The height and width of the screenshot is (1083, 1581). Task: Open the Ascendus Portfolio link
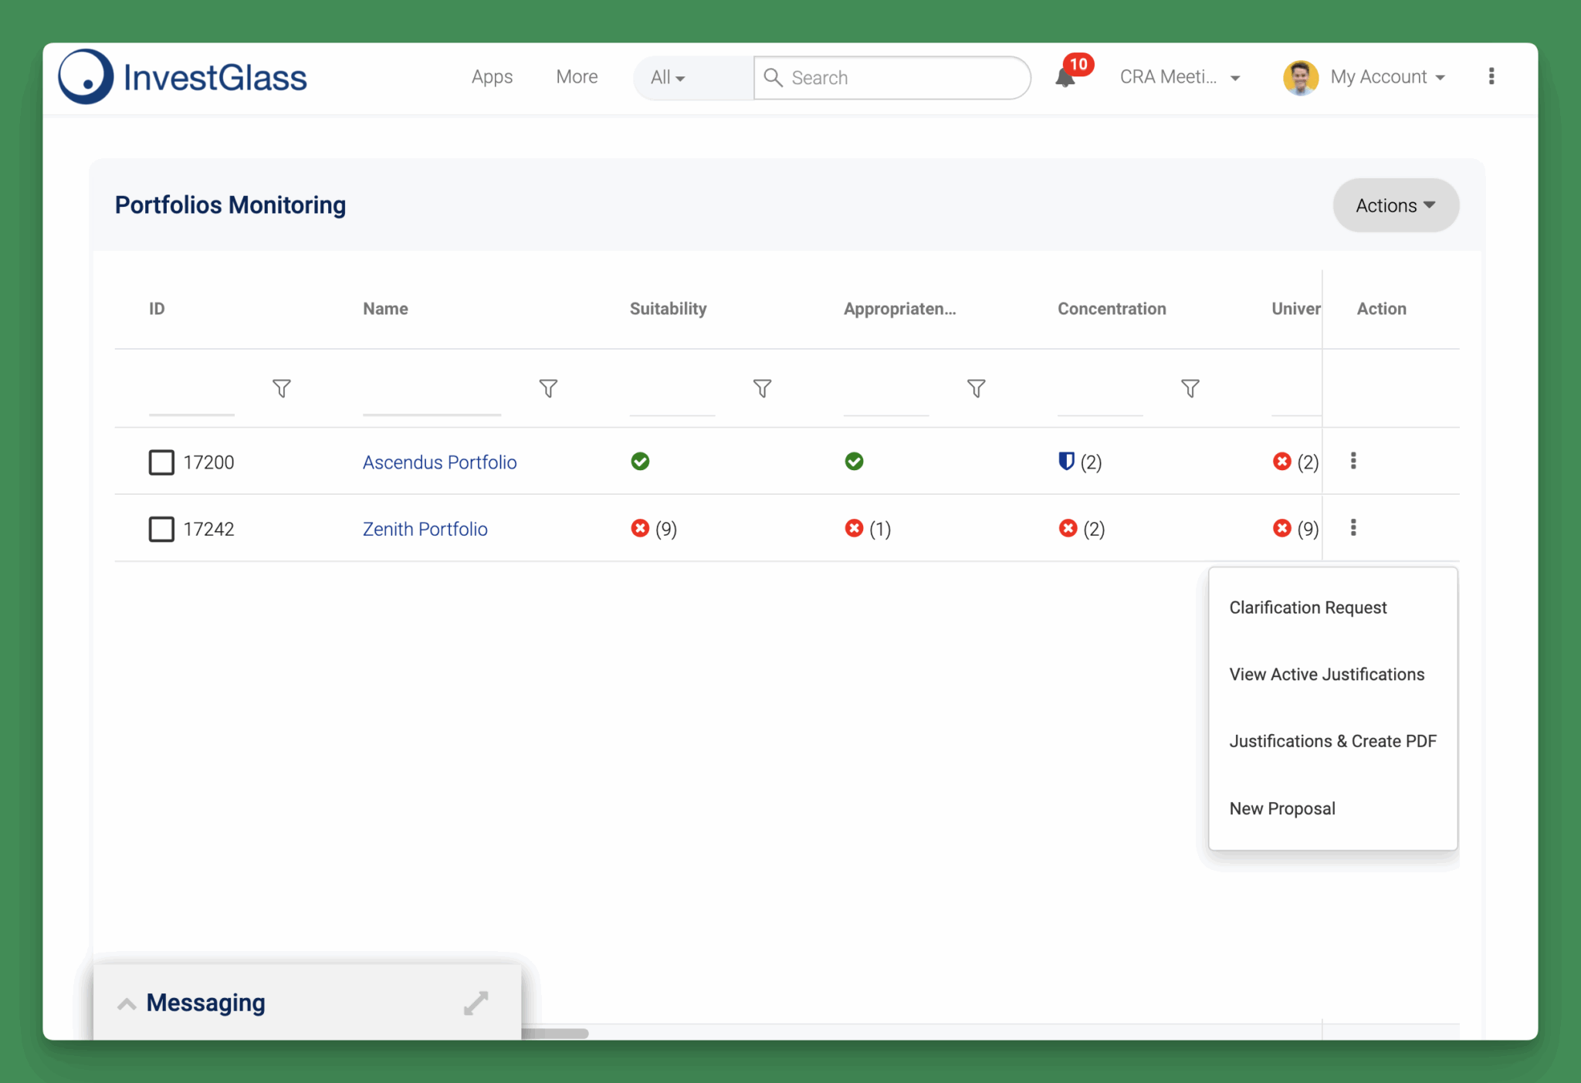(x=439, y=462)
